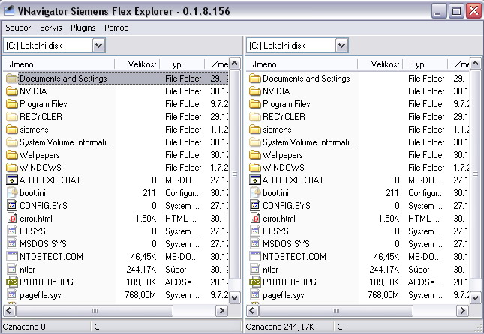Select MSDOS.SYS name in left pane
Screen dimensions: 484x334
click(44, 244)
